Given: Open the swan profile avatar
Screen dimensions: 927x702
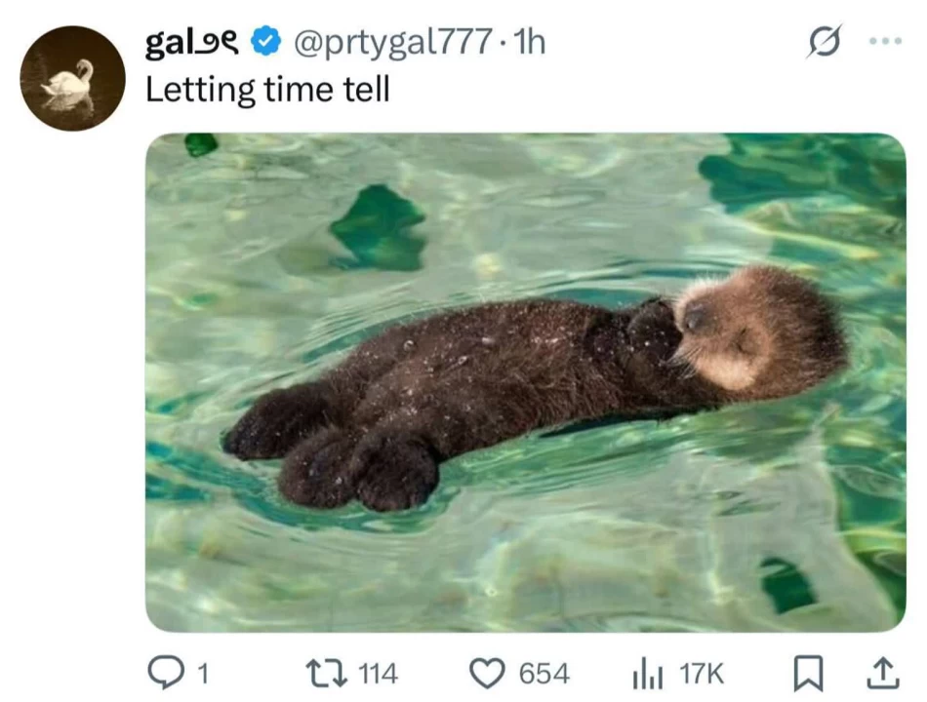Looking at the screenshot, I should pyautogui.click(x=72, y=78).
